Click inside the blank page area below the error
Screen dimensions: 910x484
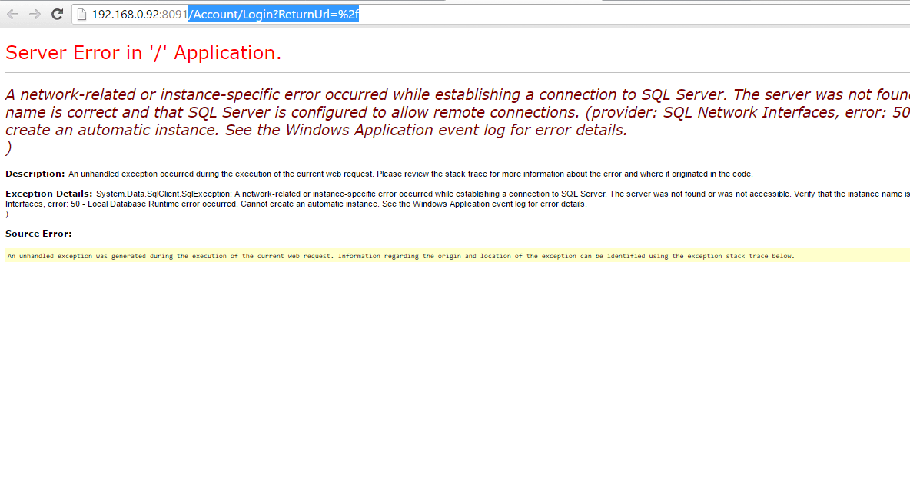[x=453, y=369]
